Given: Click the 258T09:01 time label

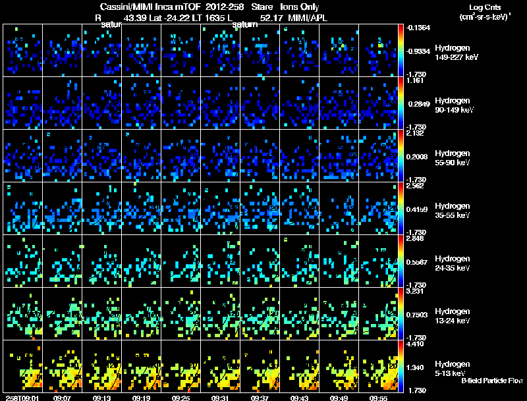Looking at the screenshot, I should click(x=23, y=398).
